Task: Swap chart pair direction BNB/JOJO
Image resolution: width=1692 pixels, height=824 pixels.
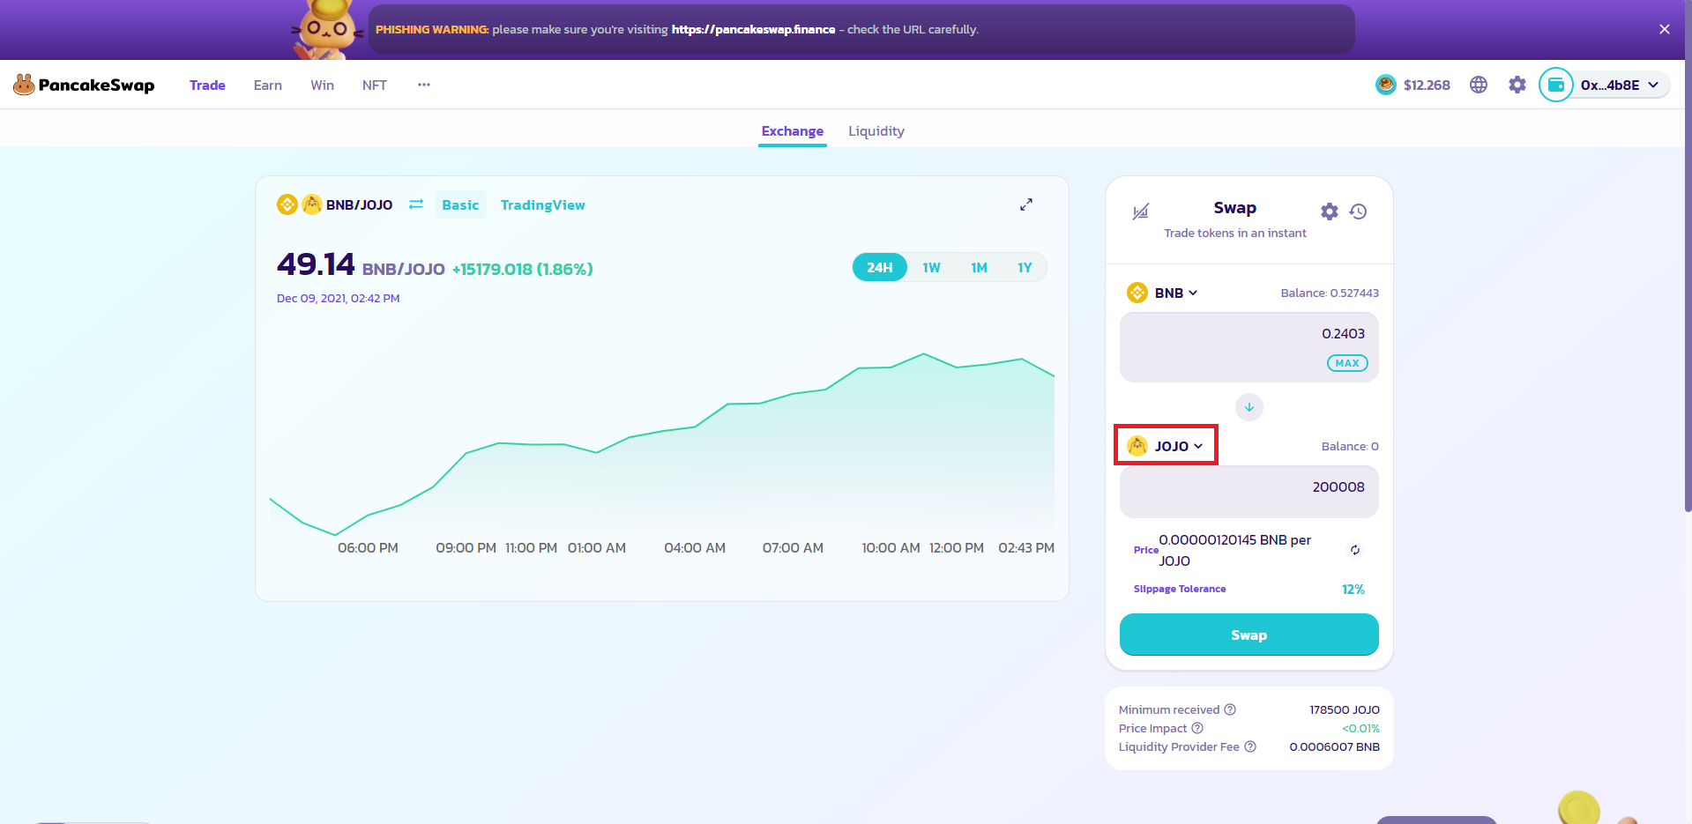Action: (416, 204)
